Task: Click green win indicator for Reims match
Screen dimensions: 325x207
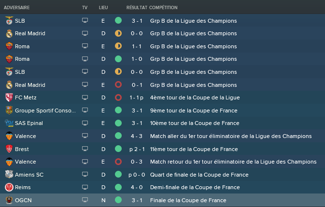Action: click(x=118, y=187)
